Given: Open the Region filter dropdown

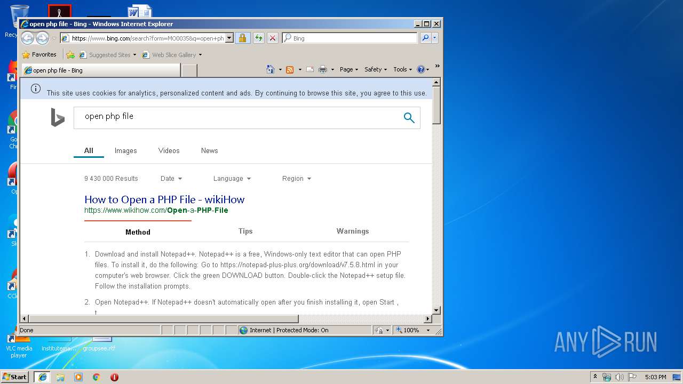Looking at the screenshot, I should tap(297, 179).
